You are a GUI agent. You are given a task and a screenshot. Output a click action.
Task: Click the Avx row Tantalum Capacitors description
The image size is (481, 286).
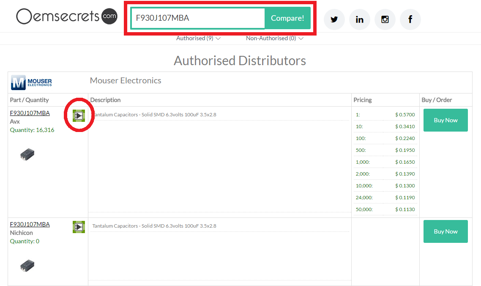[154, 115]
